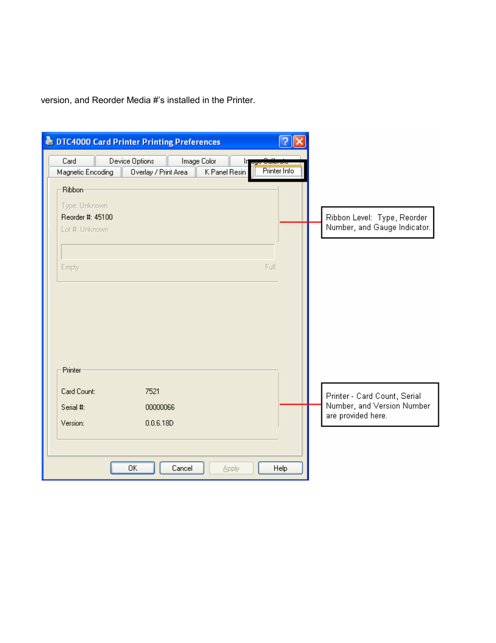
Task: Click the Cancel button
Action: (182, 468)
